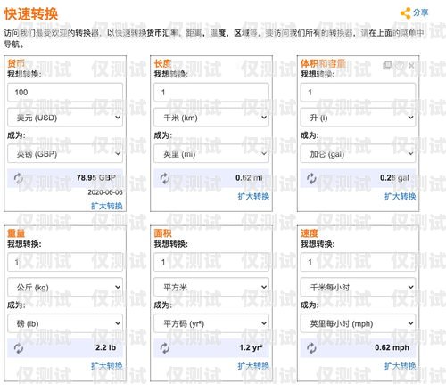This screenshot has height=391, width=446.
Task: Close the 体积和容量 converter card
Action: point(411,65)
